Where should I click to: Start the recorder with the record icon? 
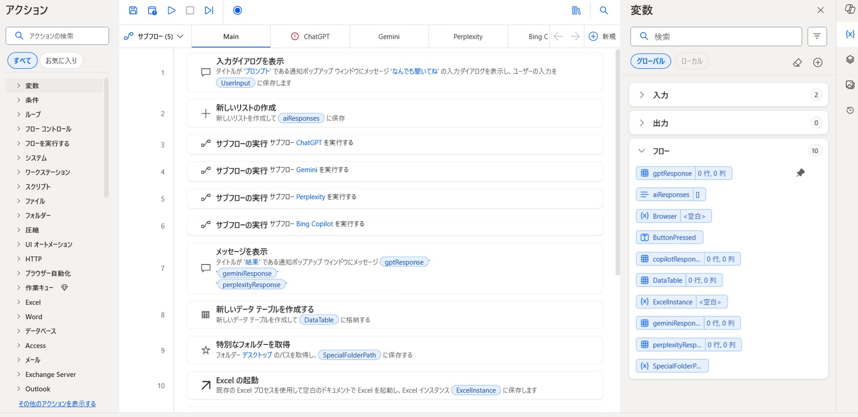click(237, 11)
